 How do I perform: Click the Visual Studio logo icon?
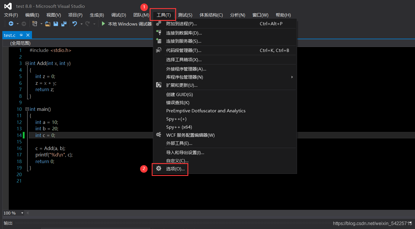click(8, 6)
